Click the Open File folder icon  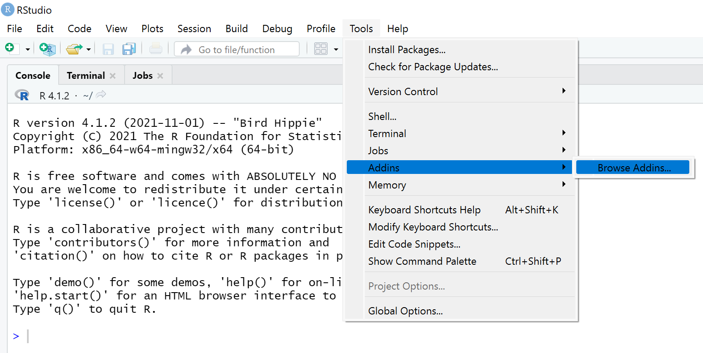tap(74, 49)
